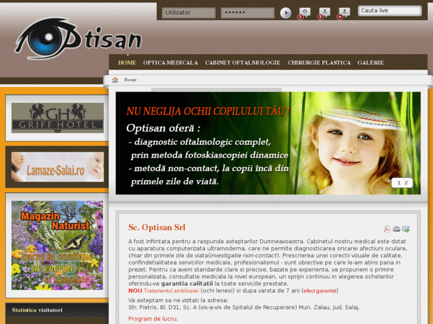Open the PDF version of the article
The image size is (433, 324).
(387, 229)
